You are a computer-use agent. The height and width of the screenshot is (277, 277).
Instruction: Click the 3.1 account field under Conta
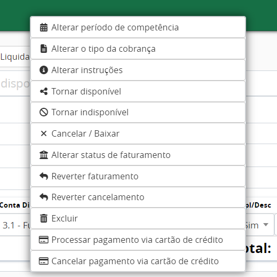click(15, 225)
